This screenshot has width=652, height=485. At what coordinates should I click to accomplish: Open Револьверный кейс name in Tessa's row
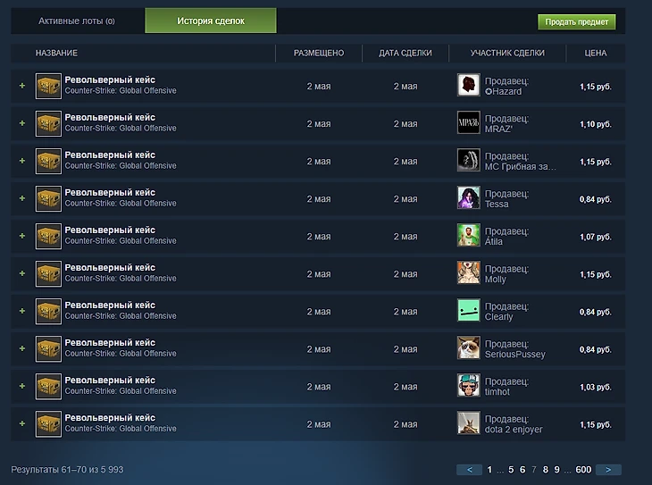coord(110,193)
